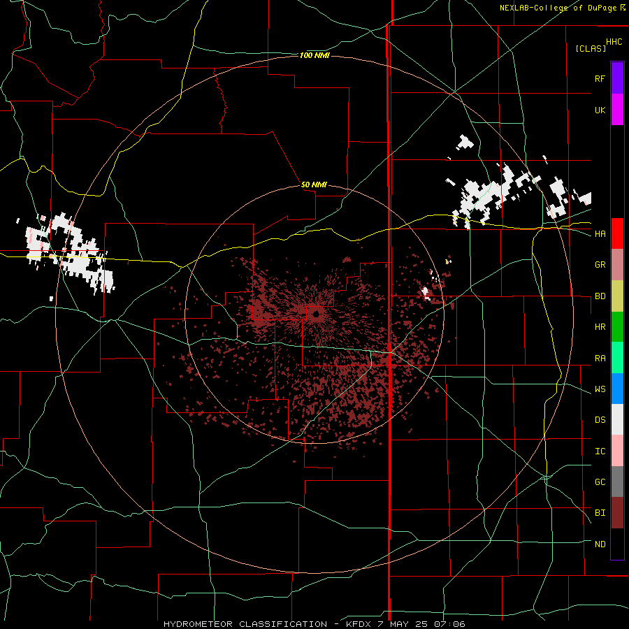Click the RA light green swatch
629x629 pixels.
click(x=617, y=358)
